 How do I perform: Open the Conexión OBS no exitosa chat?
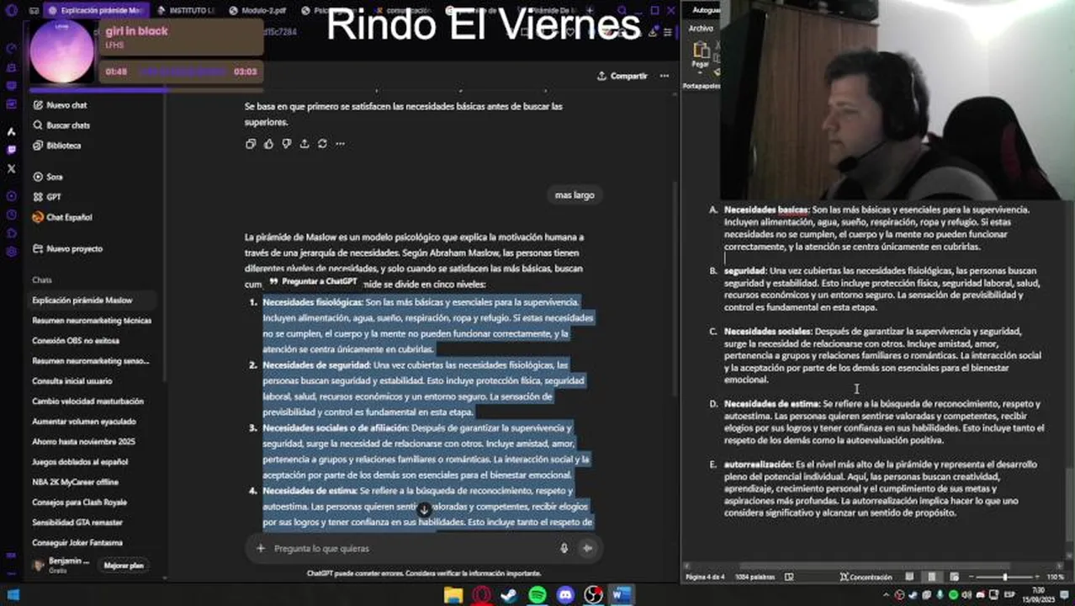[76, 341]
